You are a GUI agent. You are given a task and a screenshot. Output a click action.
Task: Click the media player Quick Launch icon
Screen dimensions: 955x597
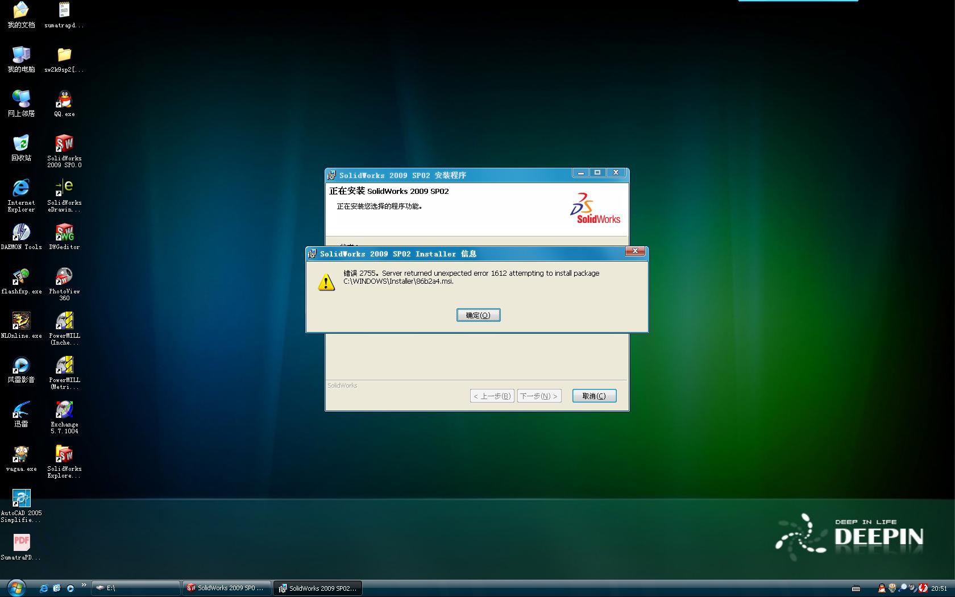tap(70, 588)
